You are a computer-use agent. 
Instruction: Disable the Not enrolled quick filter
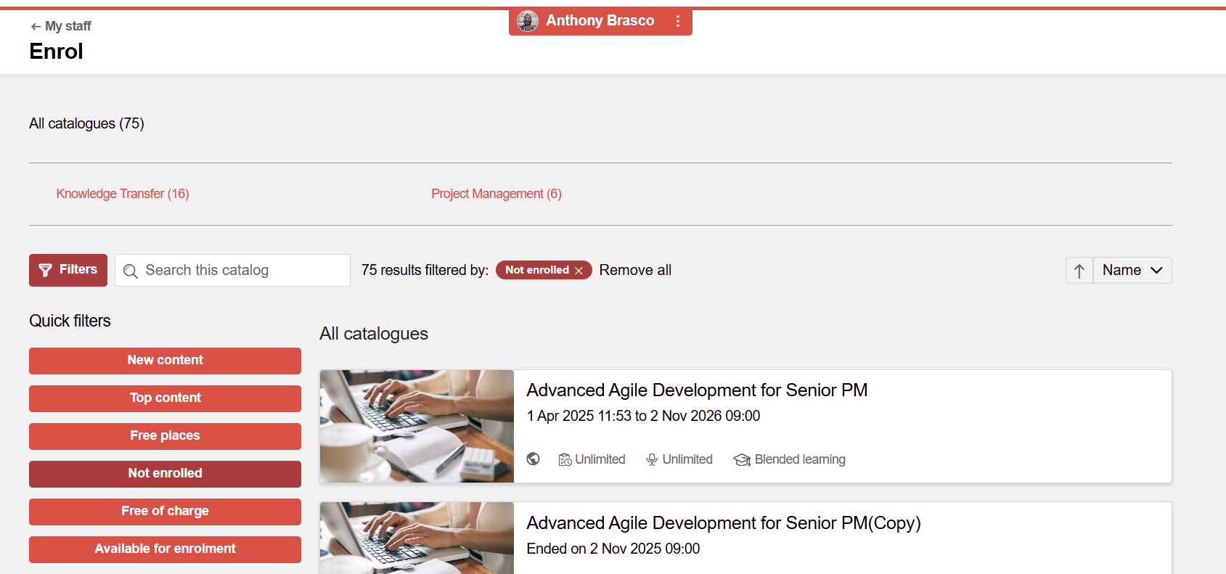[165, 474]
